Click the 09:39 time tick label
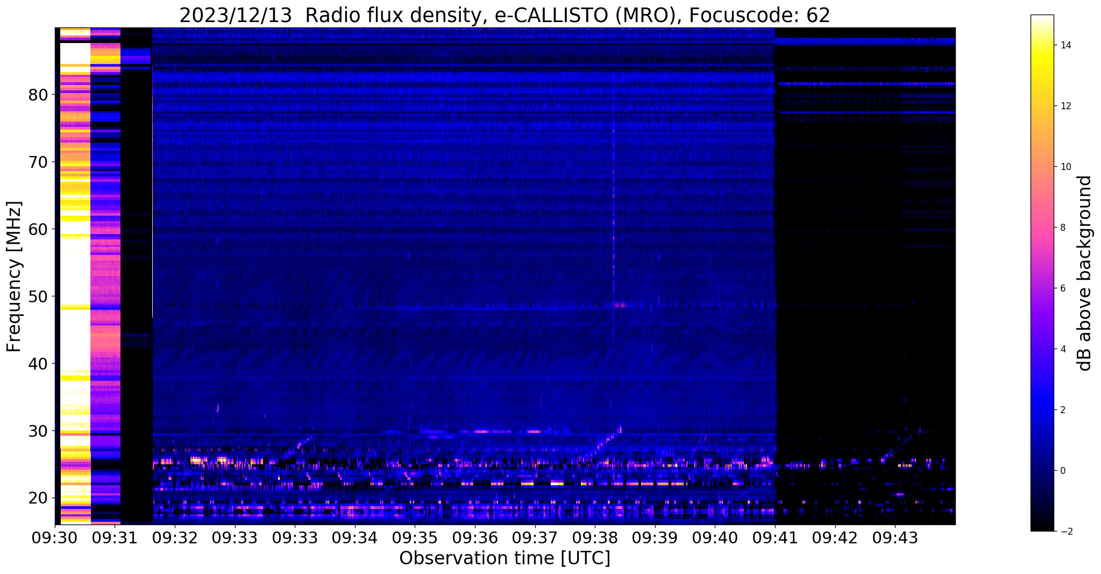Viewport: 1101px width, 574px height. 655,537
